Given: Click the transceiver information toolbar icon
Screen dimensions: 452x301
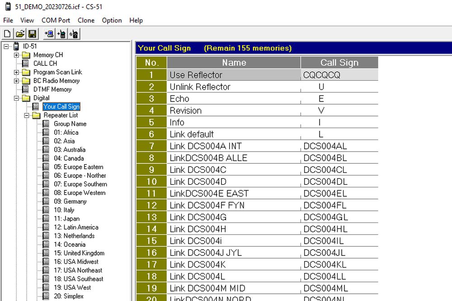Looking at the screenshot, I should pyautogui.click(x=74, y=34).
